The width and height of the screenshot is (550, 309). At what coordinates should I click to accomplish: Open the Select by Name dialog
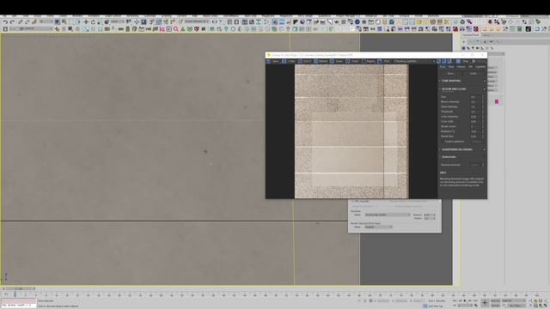(64, 21)
